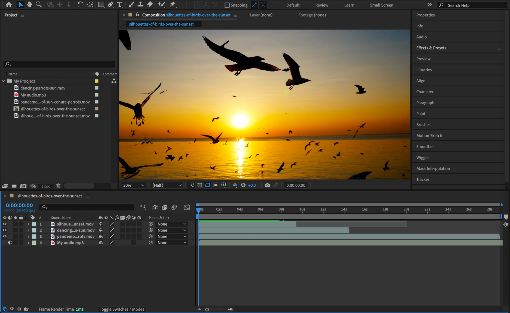The image size is (510, 313).
Task: Expand the pandemo...rots.mov layer properties
Action: coord(28,237)
